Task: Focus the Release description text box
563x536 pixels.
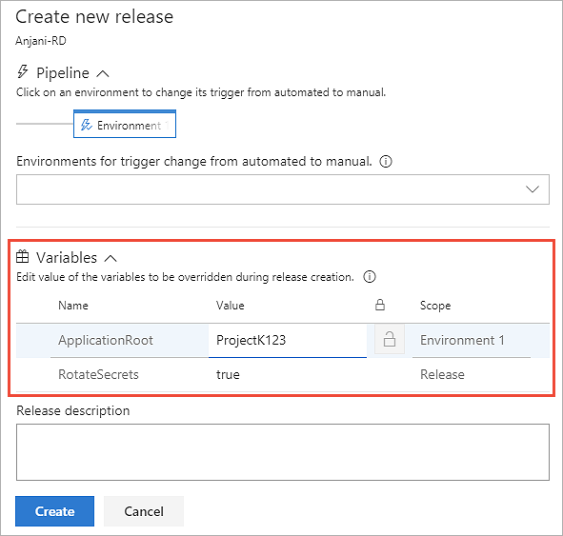Action: [x=283, y=452]
